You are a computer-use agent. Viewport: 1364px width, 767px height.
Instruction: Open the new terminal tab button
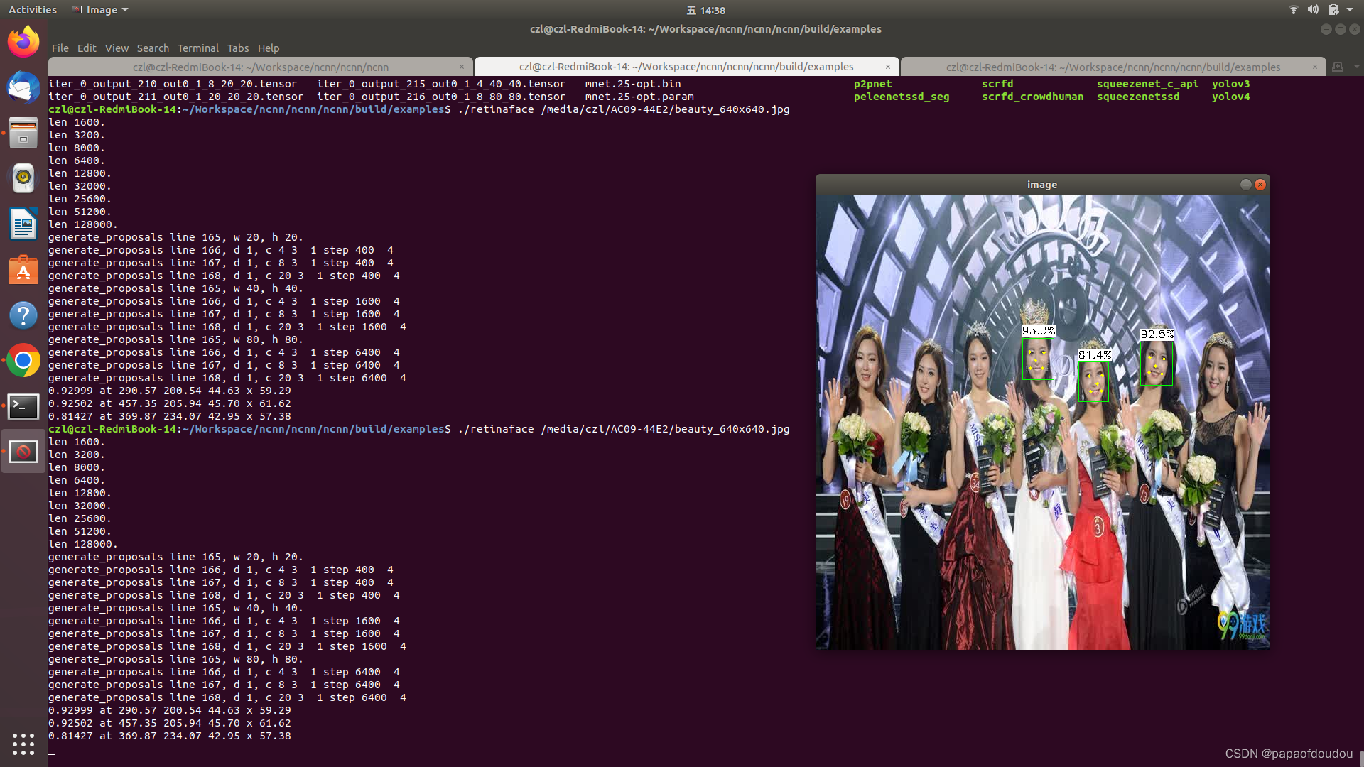point(1338,67)
